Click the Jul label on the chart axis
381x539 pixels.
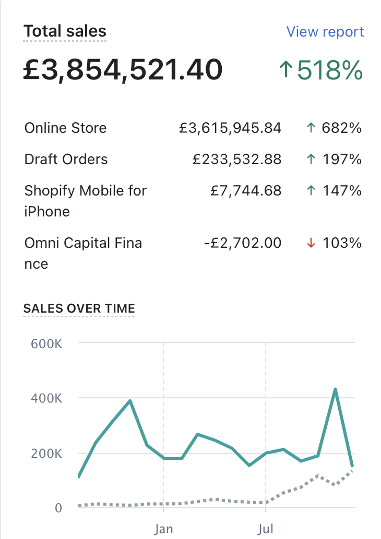[x=266, y=529]
